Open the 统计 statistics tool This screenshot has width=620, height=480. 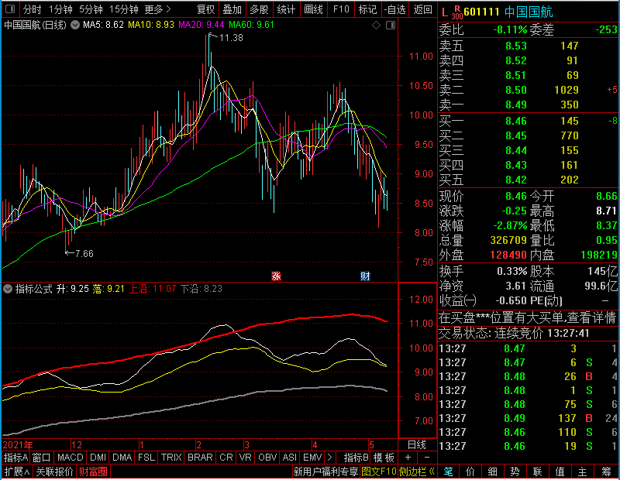point(286,9)
